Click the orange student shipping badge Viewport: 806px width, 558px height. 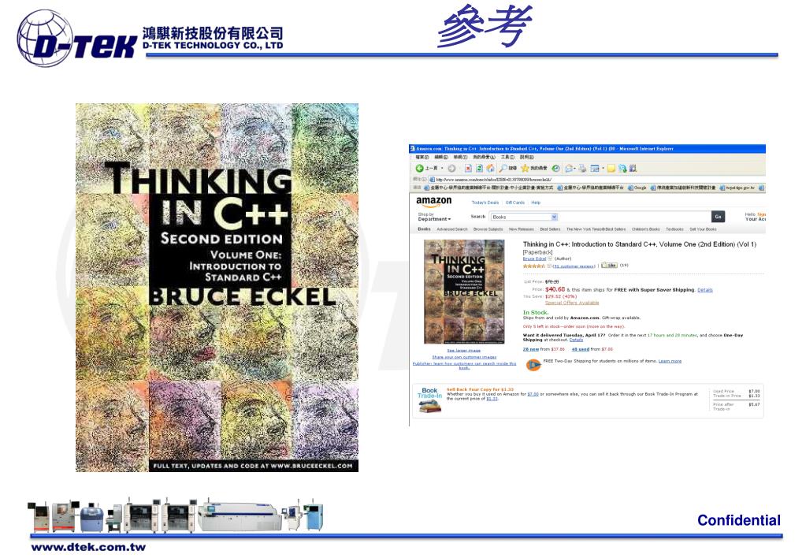point(533,365)
